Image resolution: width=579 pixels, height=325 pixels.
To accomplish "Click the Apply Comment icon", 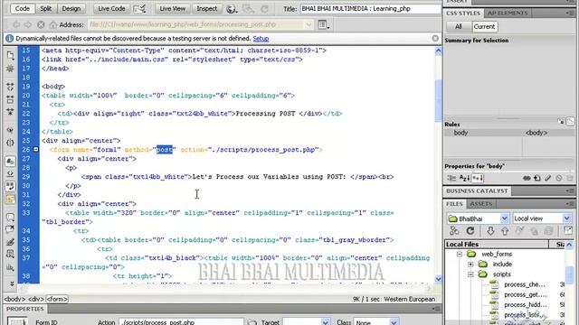I will tap(10, 218).
